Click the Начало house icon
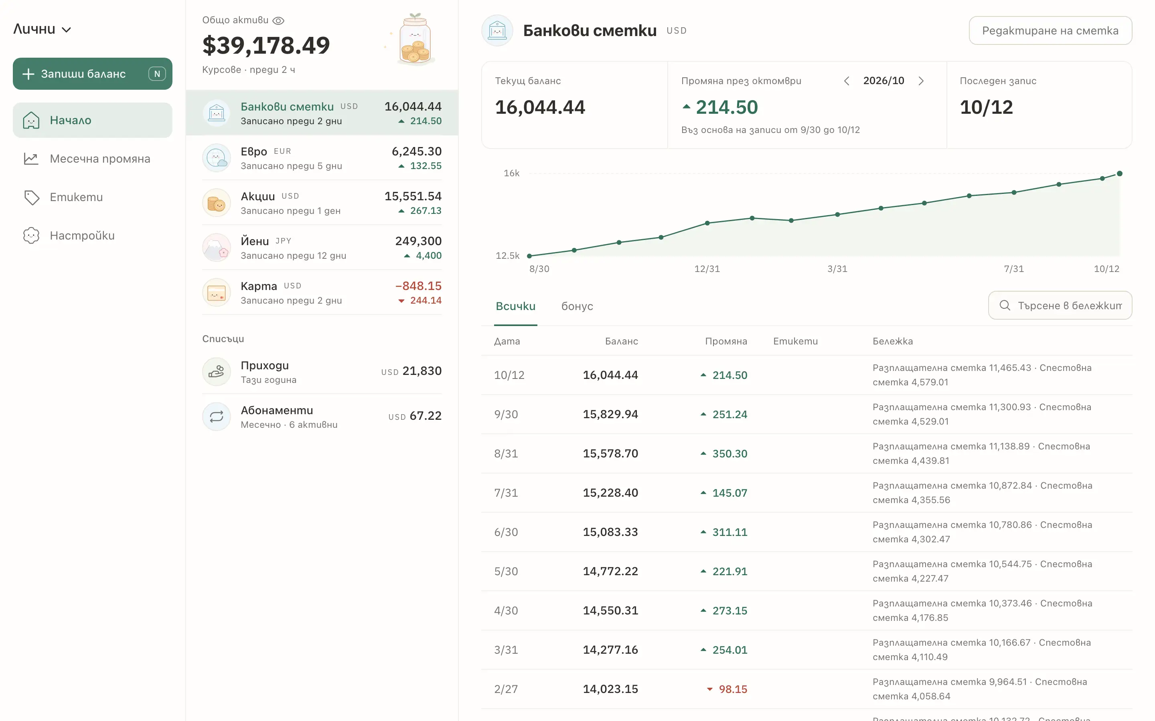Viewport: 1155px width, 721px height. click(x=31, y=120)
